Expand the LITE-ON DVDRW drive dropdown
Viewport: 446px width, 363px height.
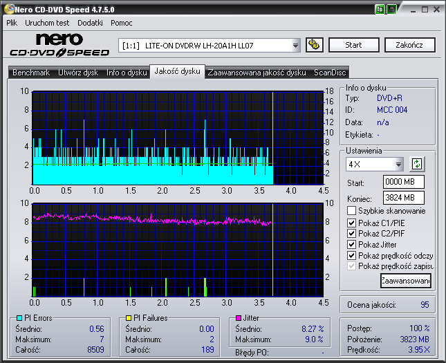(296, 46)
